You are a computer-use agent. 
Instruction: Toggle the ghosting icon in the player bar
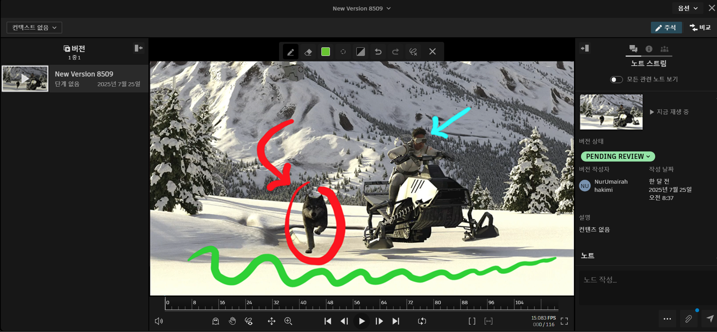[x=216, y=321]
